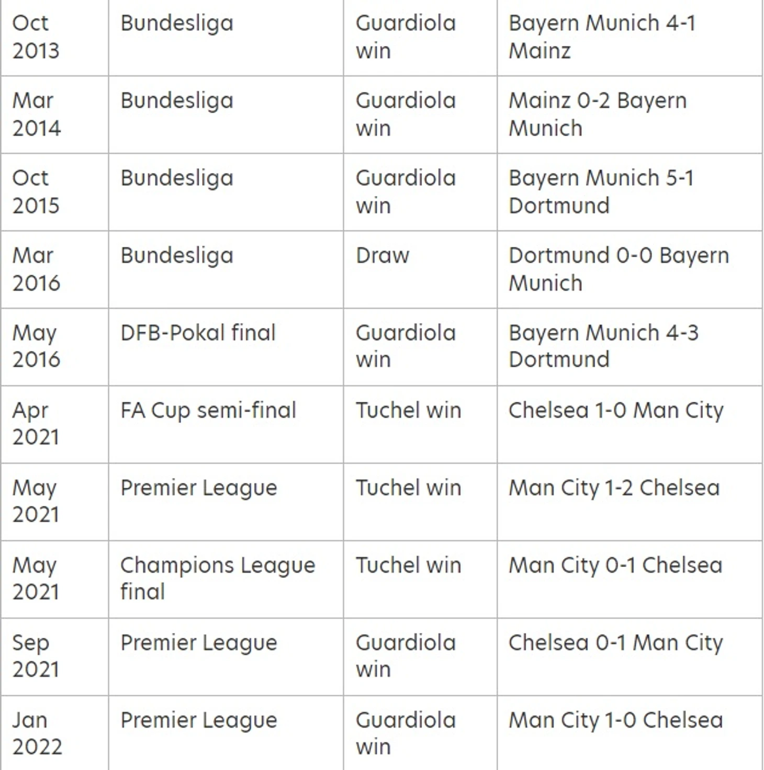The width and height of the screenshot is (764, 770).
Task: Click the Oct 2013 date cell
Action: click(36, 37)
